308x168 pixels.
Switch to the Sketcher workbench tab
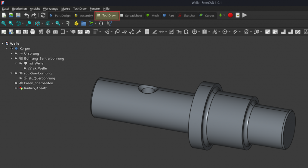pyautogui.click(x=189, y=16)
